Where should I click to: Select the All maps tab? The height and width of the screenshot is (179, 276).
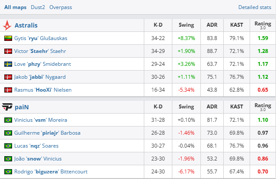point(15,7)
